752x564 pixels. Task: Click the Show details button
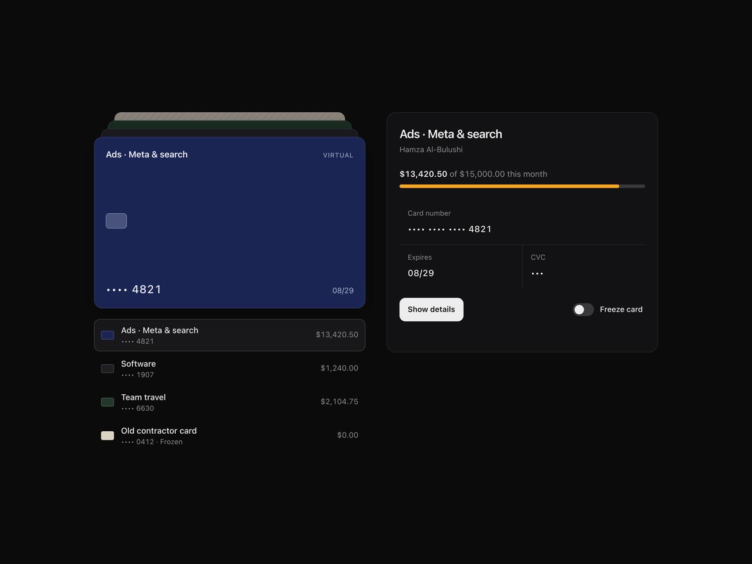(431, 310)
